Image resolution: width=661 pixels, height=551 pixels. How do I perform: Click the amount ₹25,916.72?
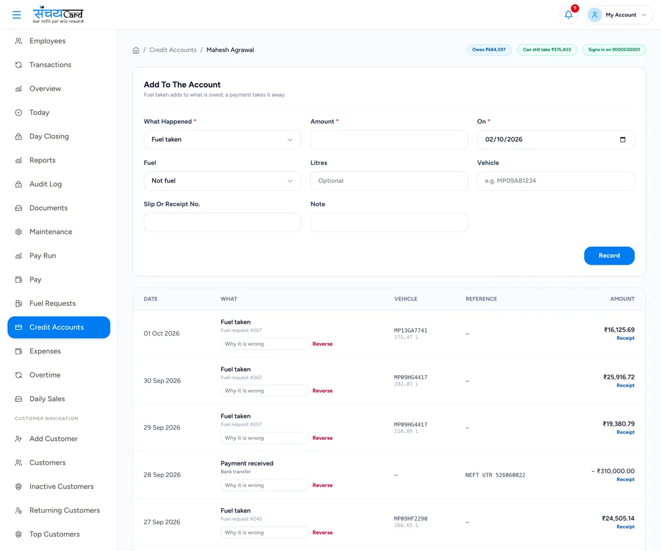click(619, 377)
